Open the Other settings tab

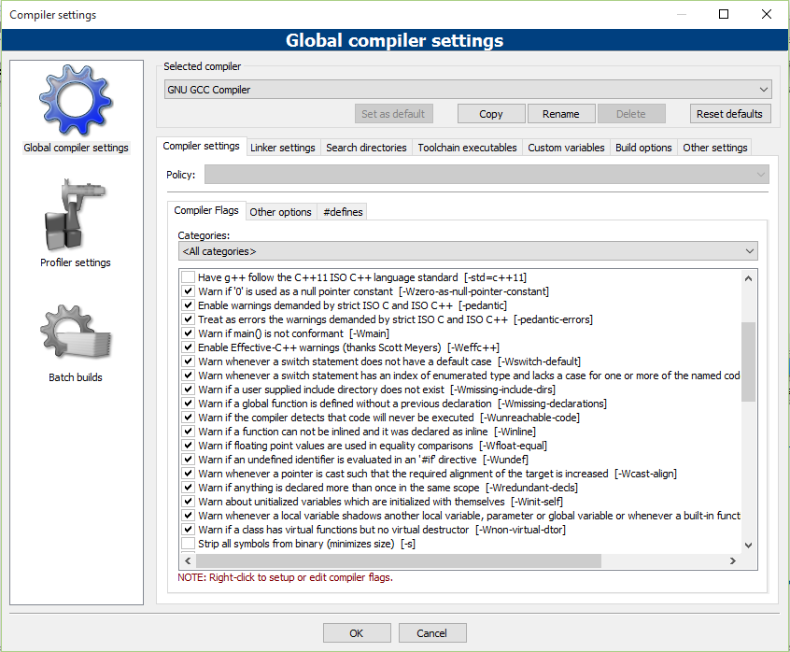click(715, 148)
